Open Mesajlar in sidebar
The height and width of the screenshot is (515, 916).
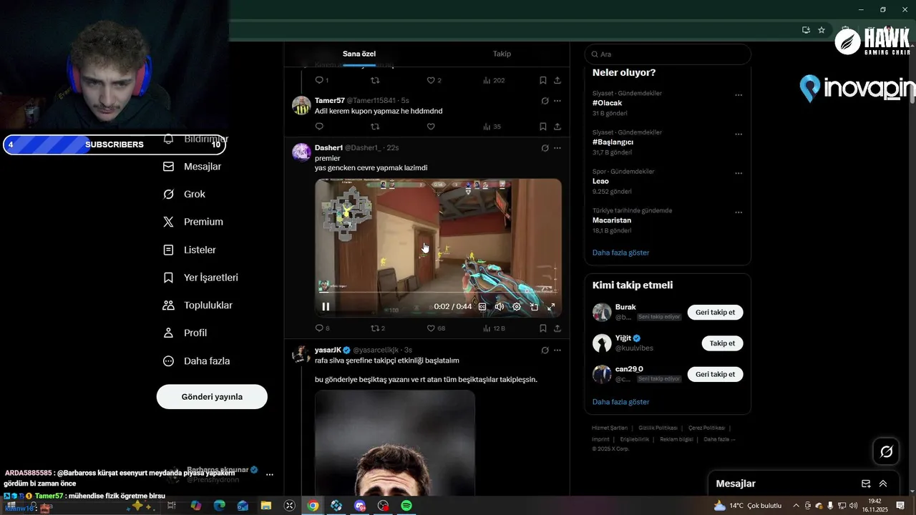point(193,167)
